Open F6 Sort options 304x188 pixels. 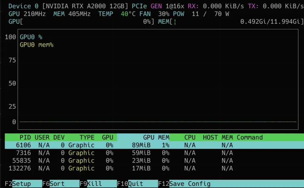(x=61, y=184)
